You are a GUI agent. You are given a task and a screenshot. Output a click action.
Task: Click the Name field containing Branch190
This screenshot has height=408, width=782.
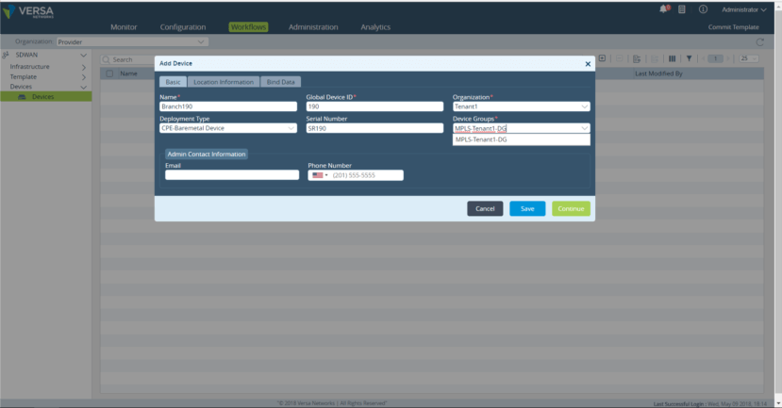pyautogui.click(x=228, y=106)
